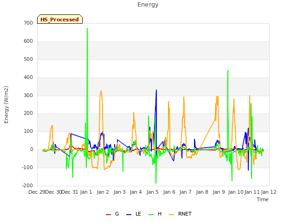Click the 200 y-axis tick label
Screen dimensions: 297x223
click(x=28, y=113)
